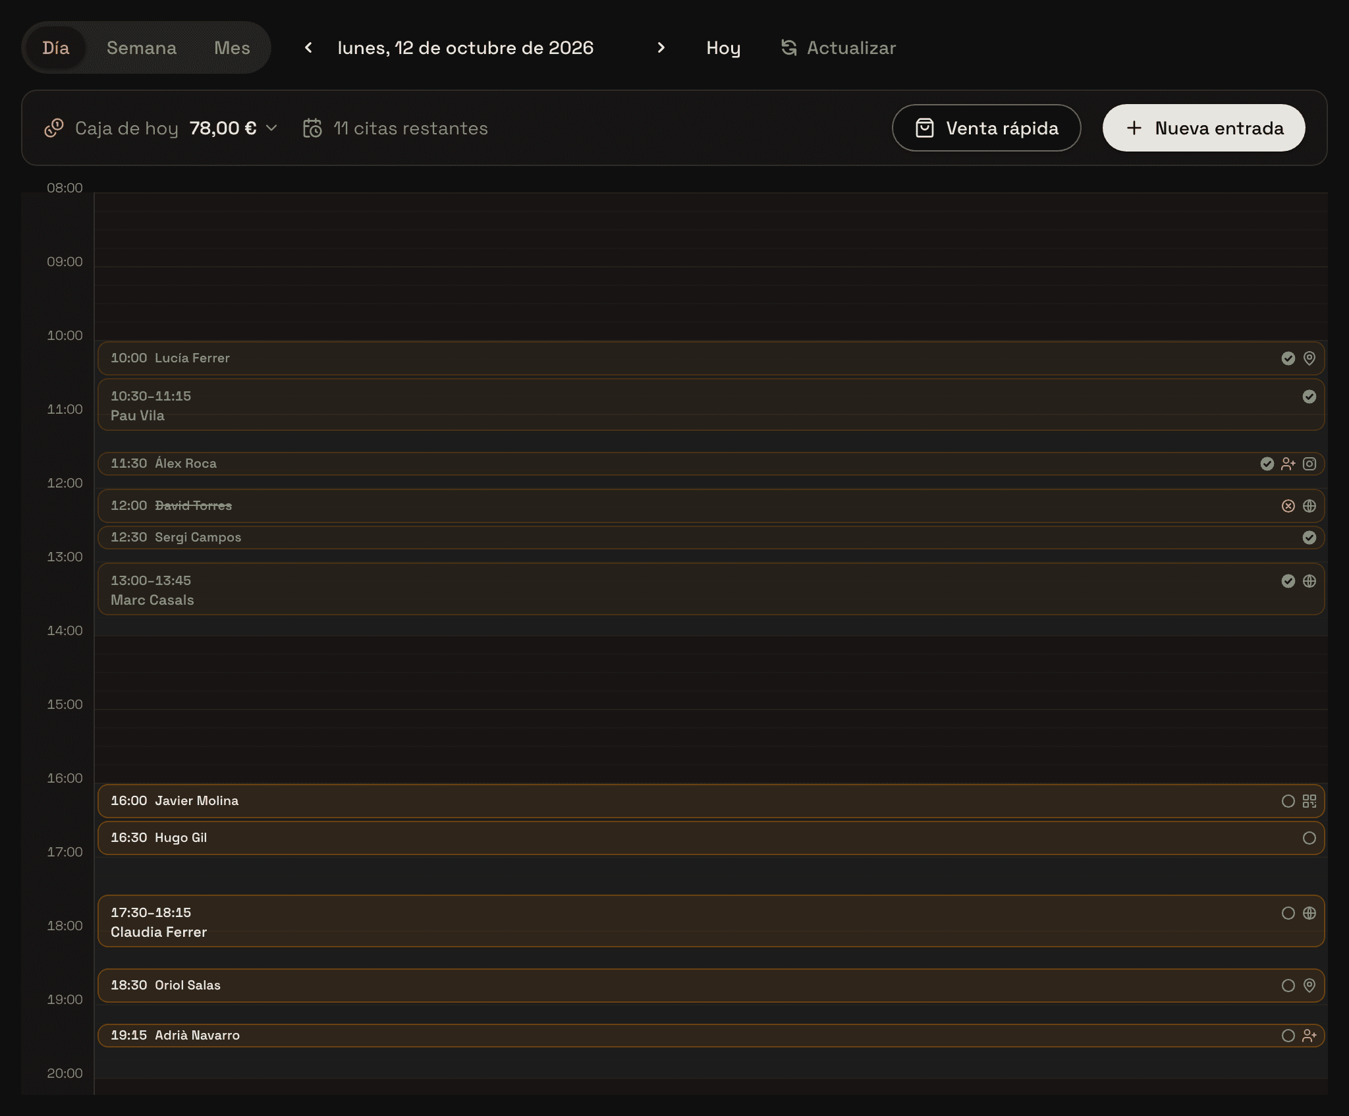Image resolution: width=1349 pixels, height=1116 pixels.
Task: Toggle Claudia Ferrer's status circle
Action: tap(1288, 913)
